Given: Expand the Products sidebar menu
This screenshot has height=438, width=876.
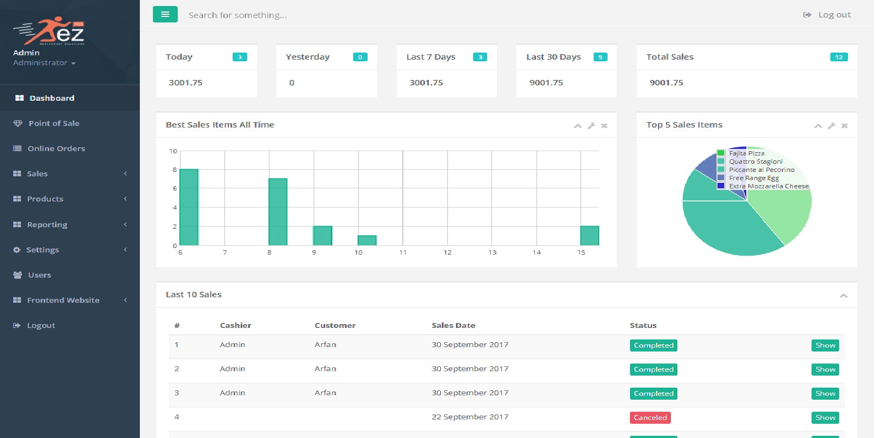Looking at the screenshot, I should [70, 199].
